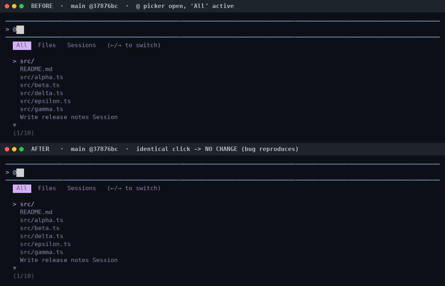Pick README.md in the BEFORE list

pyautogui.click(x=36, y=69)
